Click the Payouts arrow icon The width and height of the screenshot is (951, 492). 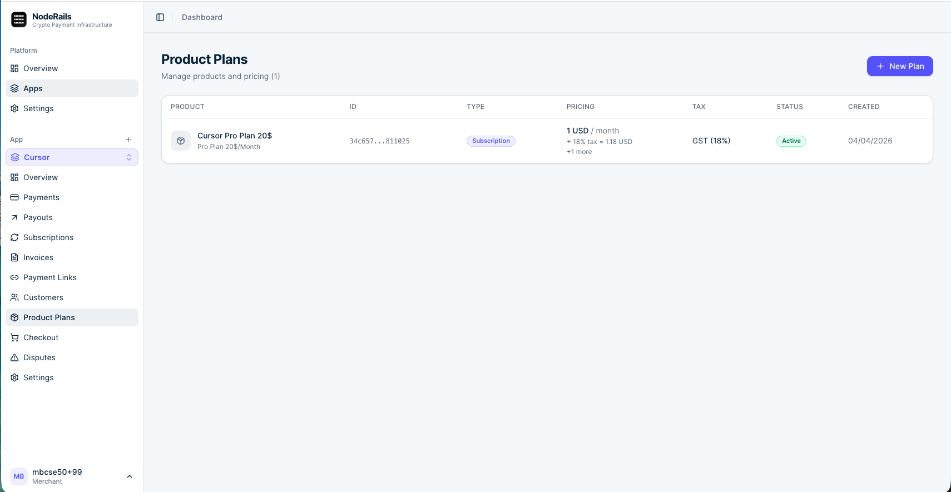pyautogui.click(x=14, y=217)
